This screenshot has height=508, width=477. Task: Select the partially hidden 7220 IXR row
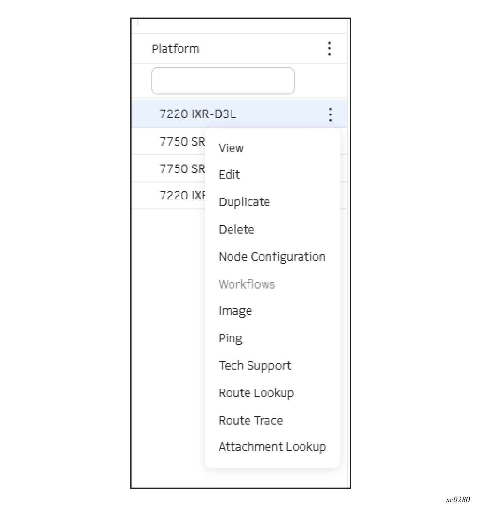point(182,195)
